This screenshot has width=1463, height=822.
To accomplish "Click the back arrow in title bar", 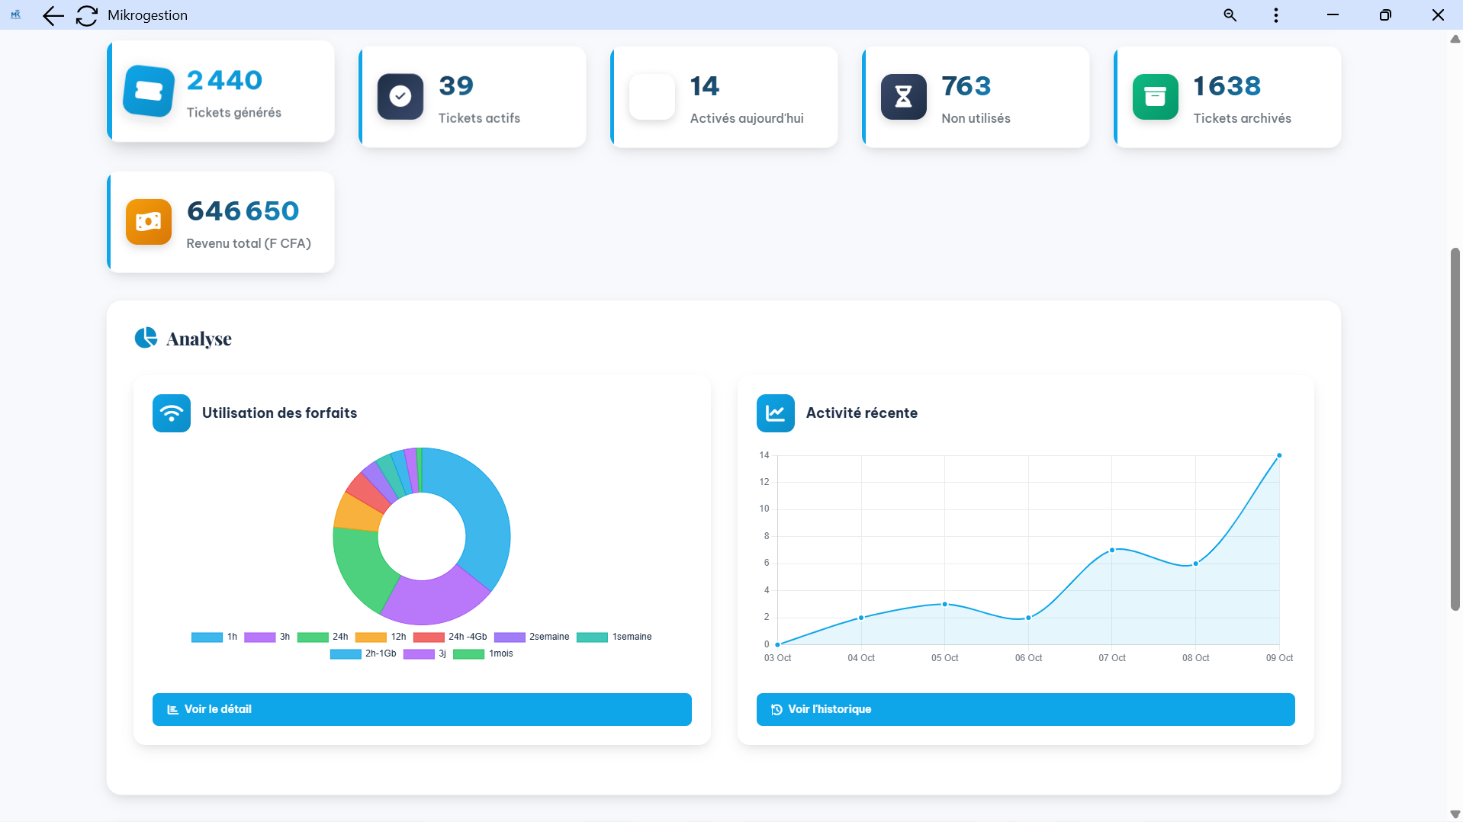I will click(x=53, y=15).
